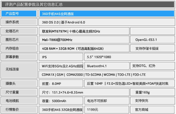Click the 操作系统 row label
The image size is (176, 114).
pos(19,22)
